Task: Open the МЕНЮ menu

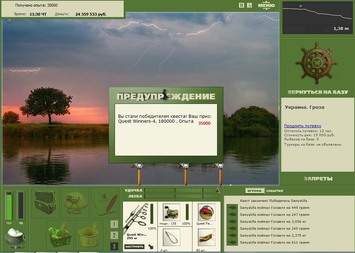Action: click(x=267, y=5)
